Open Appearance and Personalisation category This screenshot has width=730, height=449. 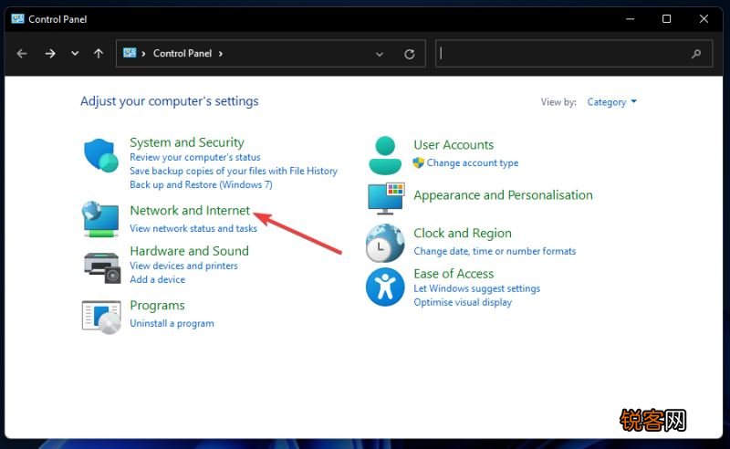(x=504, y=195)
